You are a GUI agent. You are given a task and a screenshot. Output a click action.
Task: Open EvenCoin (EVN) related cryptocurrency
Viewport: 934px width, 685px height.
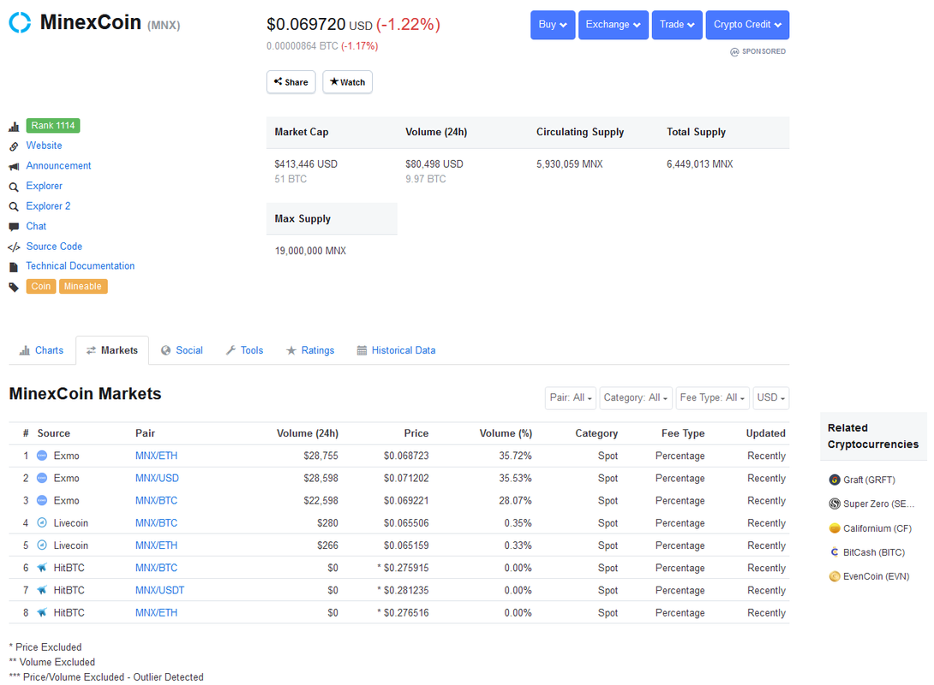tap(877, 577)
